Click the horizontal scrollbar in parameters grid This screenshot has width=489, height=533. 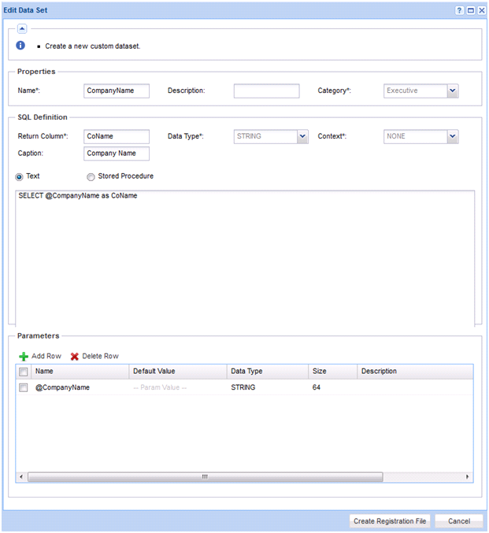[x=205, y=476]
